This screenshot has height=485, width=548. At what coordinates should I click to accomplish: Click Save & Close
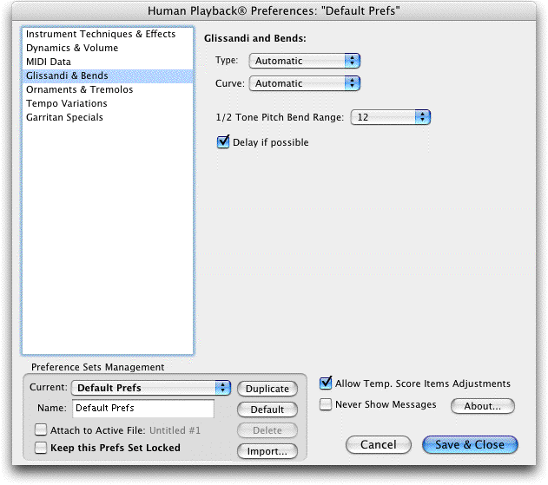pyautogui.click(x=470, y=444)
